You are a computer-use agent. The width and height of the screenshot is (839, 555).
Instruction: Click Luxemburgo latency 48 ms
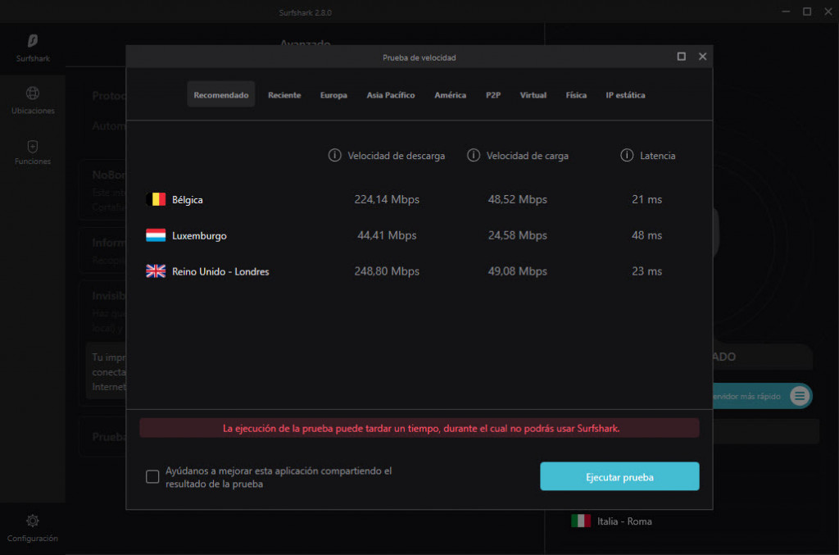[x=647, y=235]
